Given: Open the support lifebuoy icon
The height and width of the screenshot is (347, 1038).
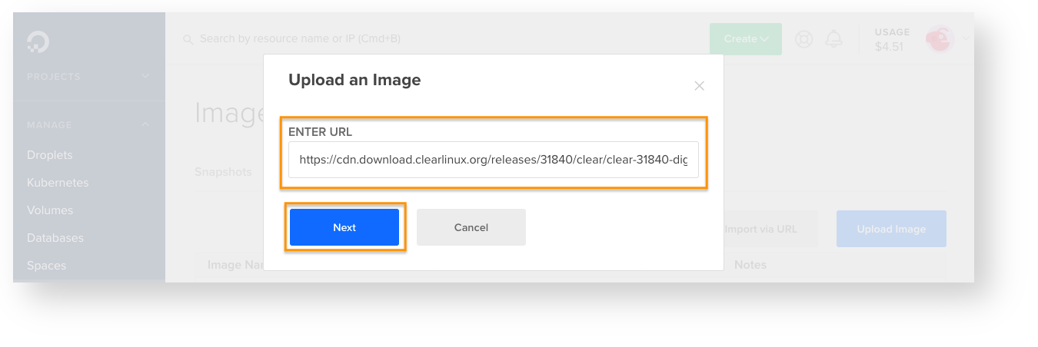Looking at the screenshot, I should pyautogui.click(x=804, y=38).
